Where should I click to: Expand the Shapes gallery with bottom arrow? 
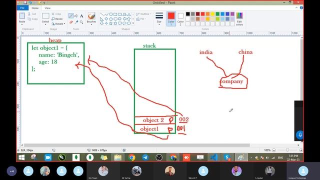pyautogui.click(x=133, y=23)
